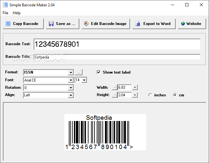Click the Copy Barcode button label
Viewport: 209px width, 163px height.
click(x=26, y=24)
